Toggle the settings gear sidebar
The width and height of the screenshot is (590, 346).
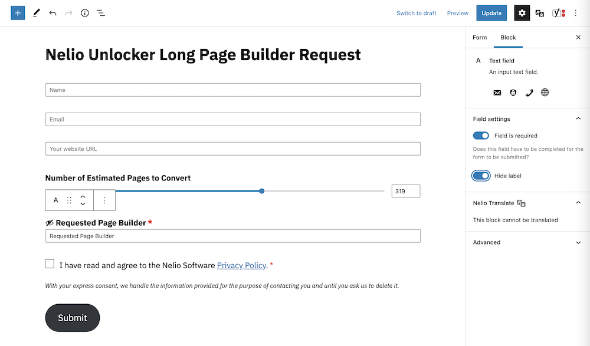click(x=522, y=13)
